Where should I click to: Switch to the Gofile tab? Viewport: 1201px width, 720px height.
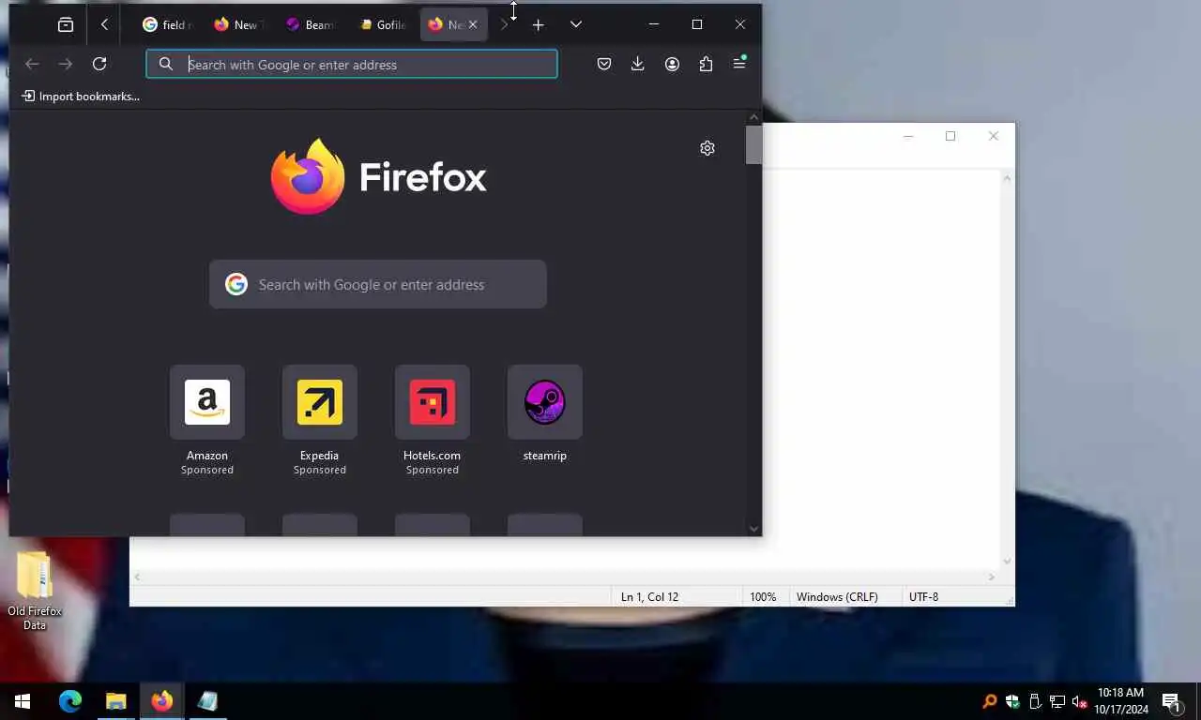[x=382, y=25]
